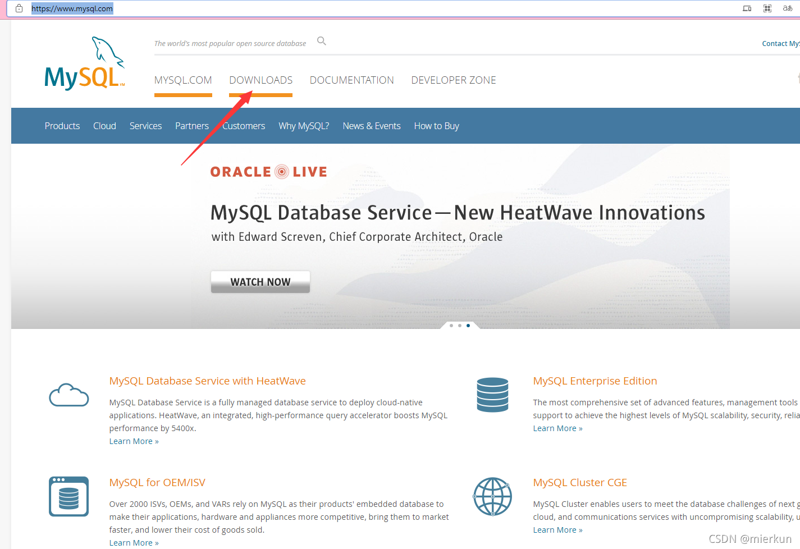The image size is (800, 549).
Task: Open the Customers menu item
Action: (x=244, y=126)
